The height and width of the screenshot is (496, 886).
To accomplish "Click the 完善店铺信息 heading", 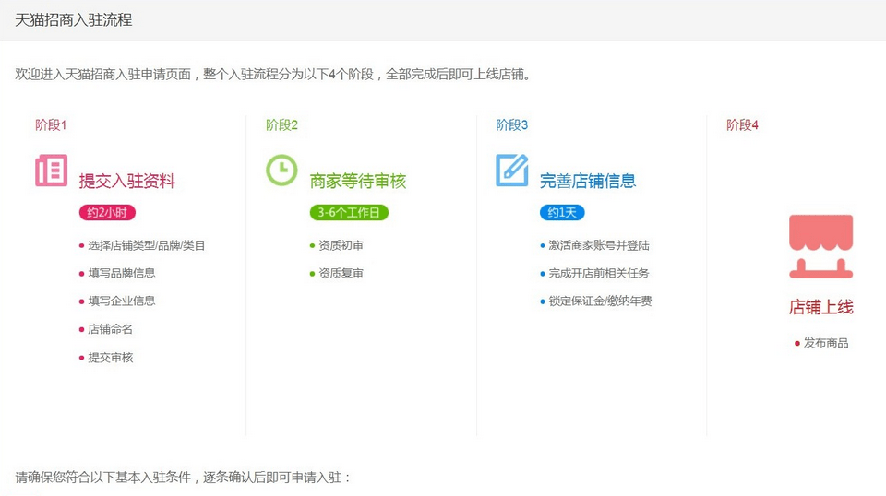I will click(588, 181).
